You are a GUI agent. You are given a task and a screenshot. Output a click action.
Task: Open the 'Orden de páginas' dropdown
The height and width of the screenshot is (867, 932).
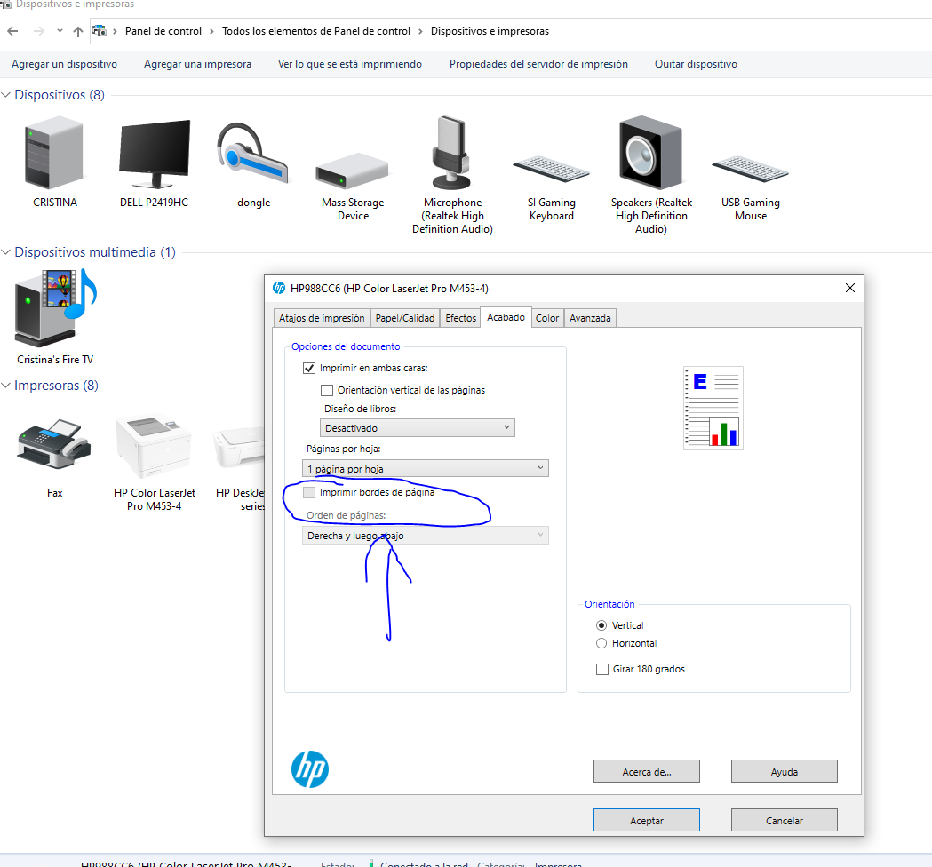[426, 536]
